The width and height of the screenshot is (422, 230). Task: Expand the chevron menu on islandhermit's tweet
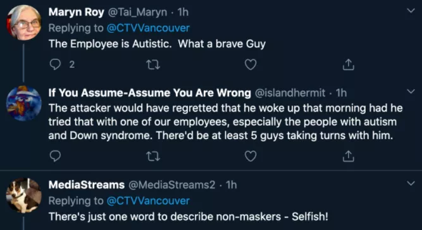pos(411,92)
